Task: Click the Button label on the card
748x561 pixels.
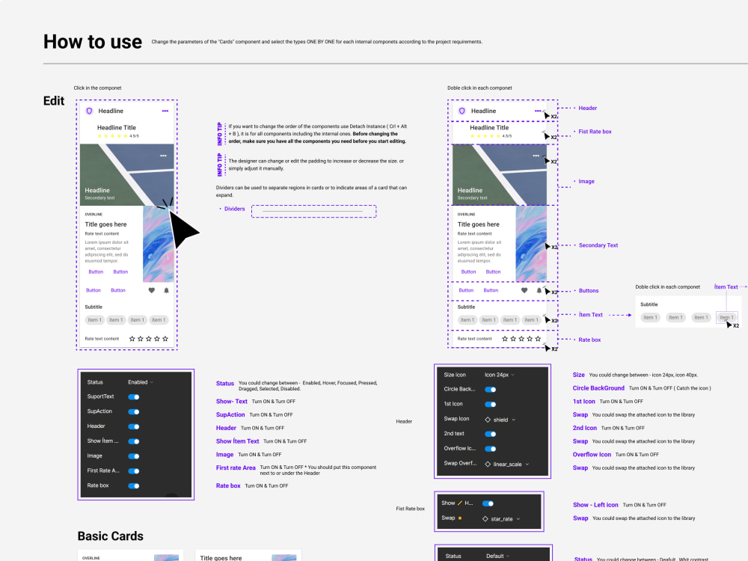Action: click(96, 272)
